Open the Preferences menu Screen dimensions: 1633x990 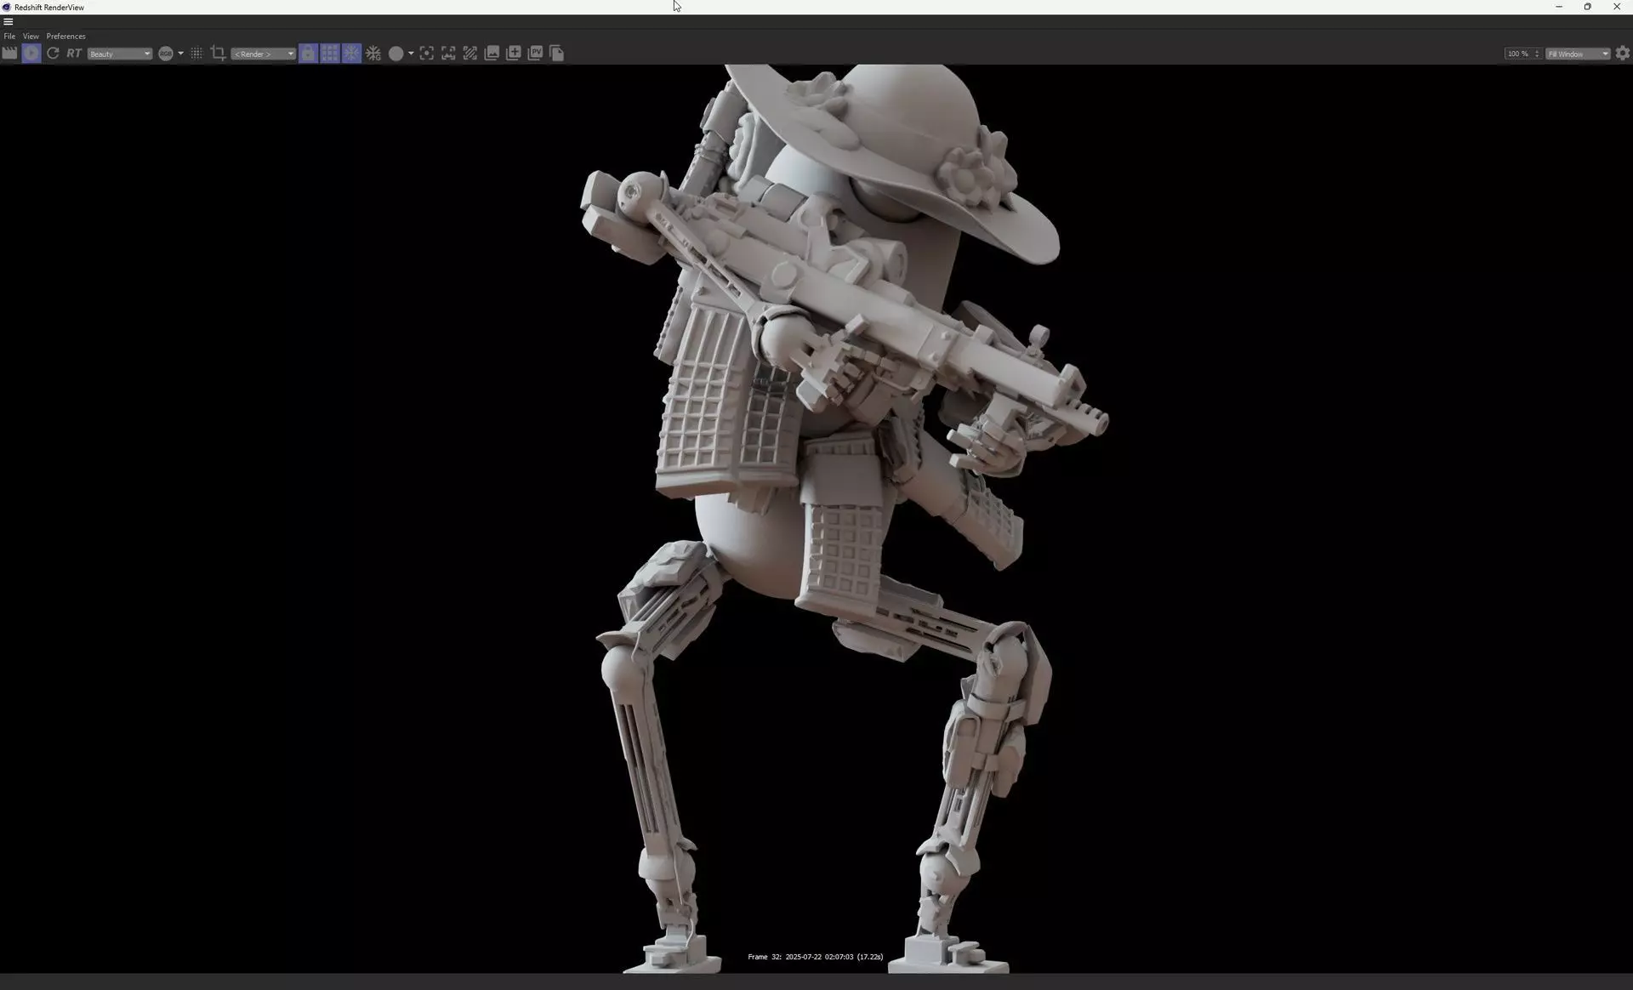coord(65,37)
